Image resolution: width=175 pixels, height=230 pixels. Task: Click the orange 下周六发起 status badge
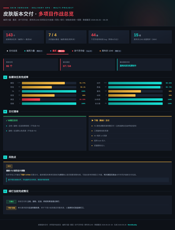point(11,208)
